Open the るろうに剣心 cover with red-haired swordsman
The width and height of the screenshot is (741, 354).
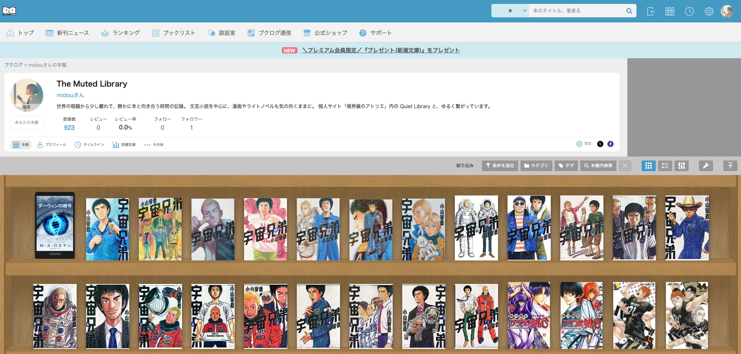(x=582, y=315)
